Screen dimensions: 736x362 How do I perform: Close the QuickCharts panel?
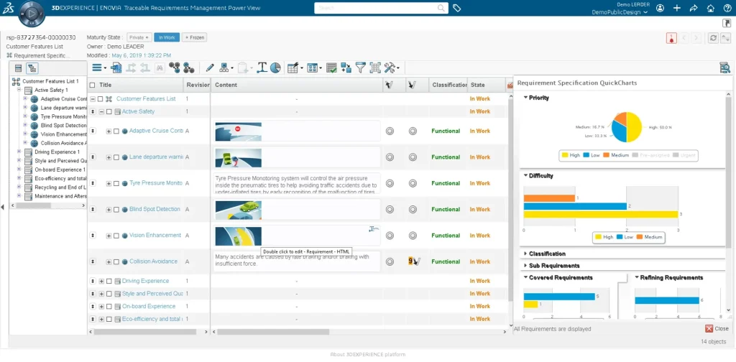click(x=717, y=329)
